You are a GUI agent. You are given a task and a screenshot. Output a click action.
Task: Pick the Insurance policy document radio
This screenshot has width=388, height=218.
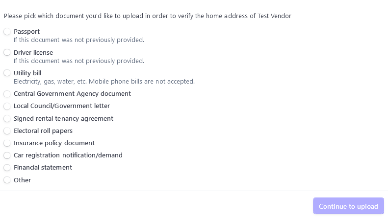[7, 143]
